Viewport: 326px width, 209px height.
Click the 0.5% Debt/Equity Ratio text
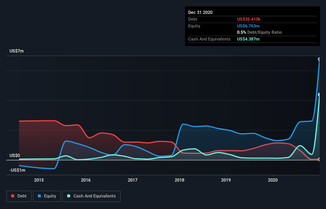[x=259, y=33]
